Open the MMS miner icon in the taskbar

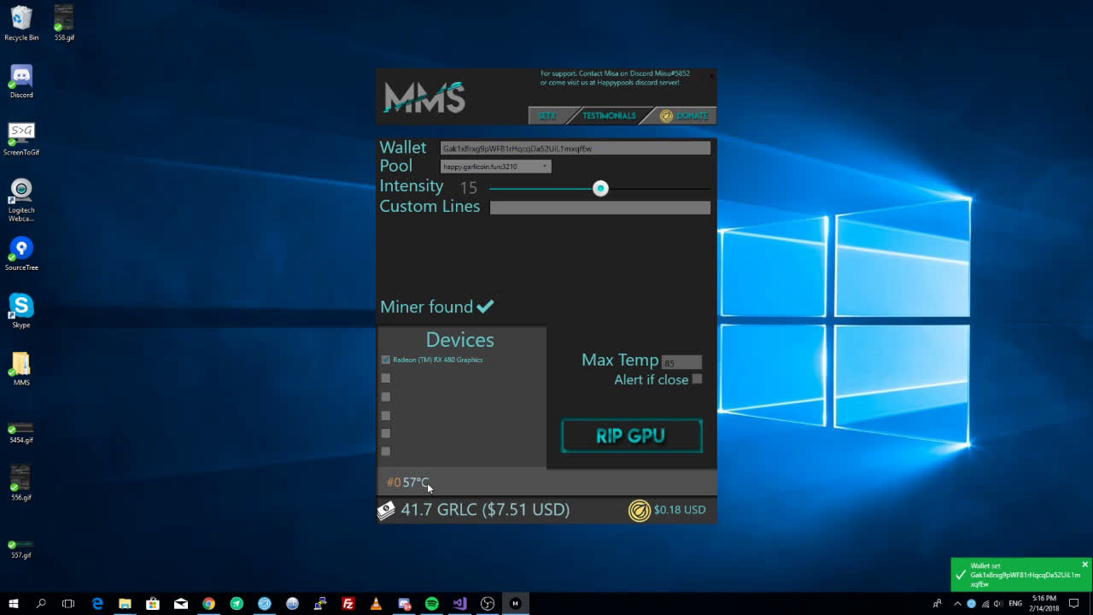[x=514, y=603]
